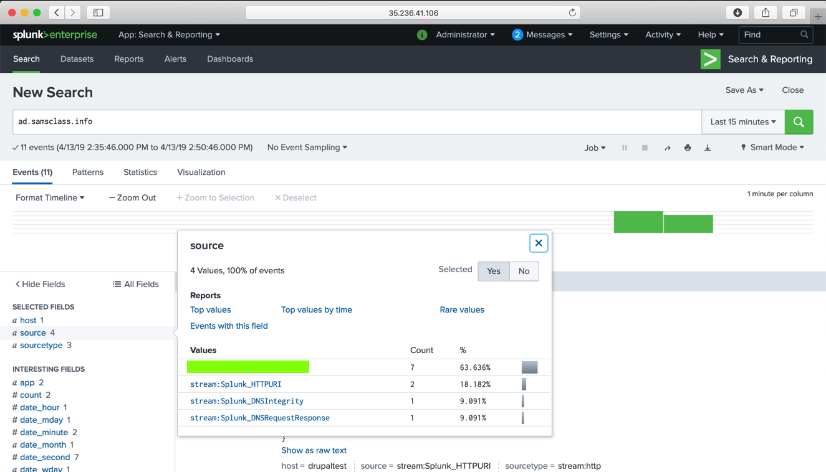Click the stream:Splunk_DNSIntegrity value
The height and width of the screenshot is (472, 826).
click(247, 402)
